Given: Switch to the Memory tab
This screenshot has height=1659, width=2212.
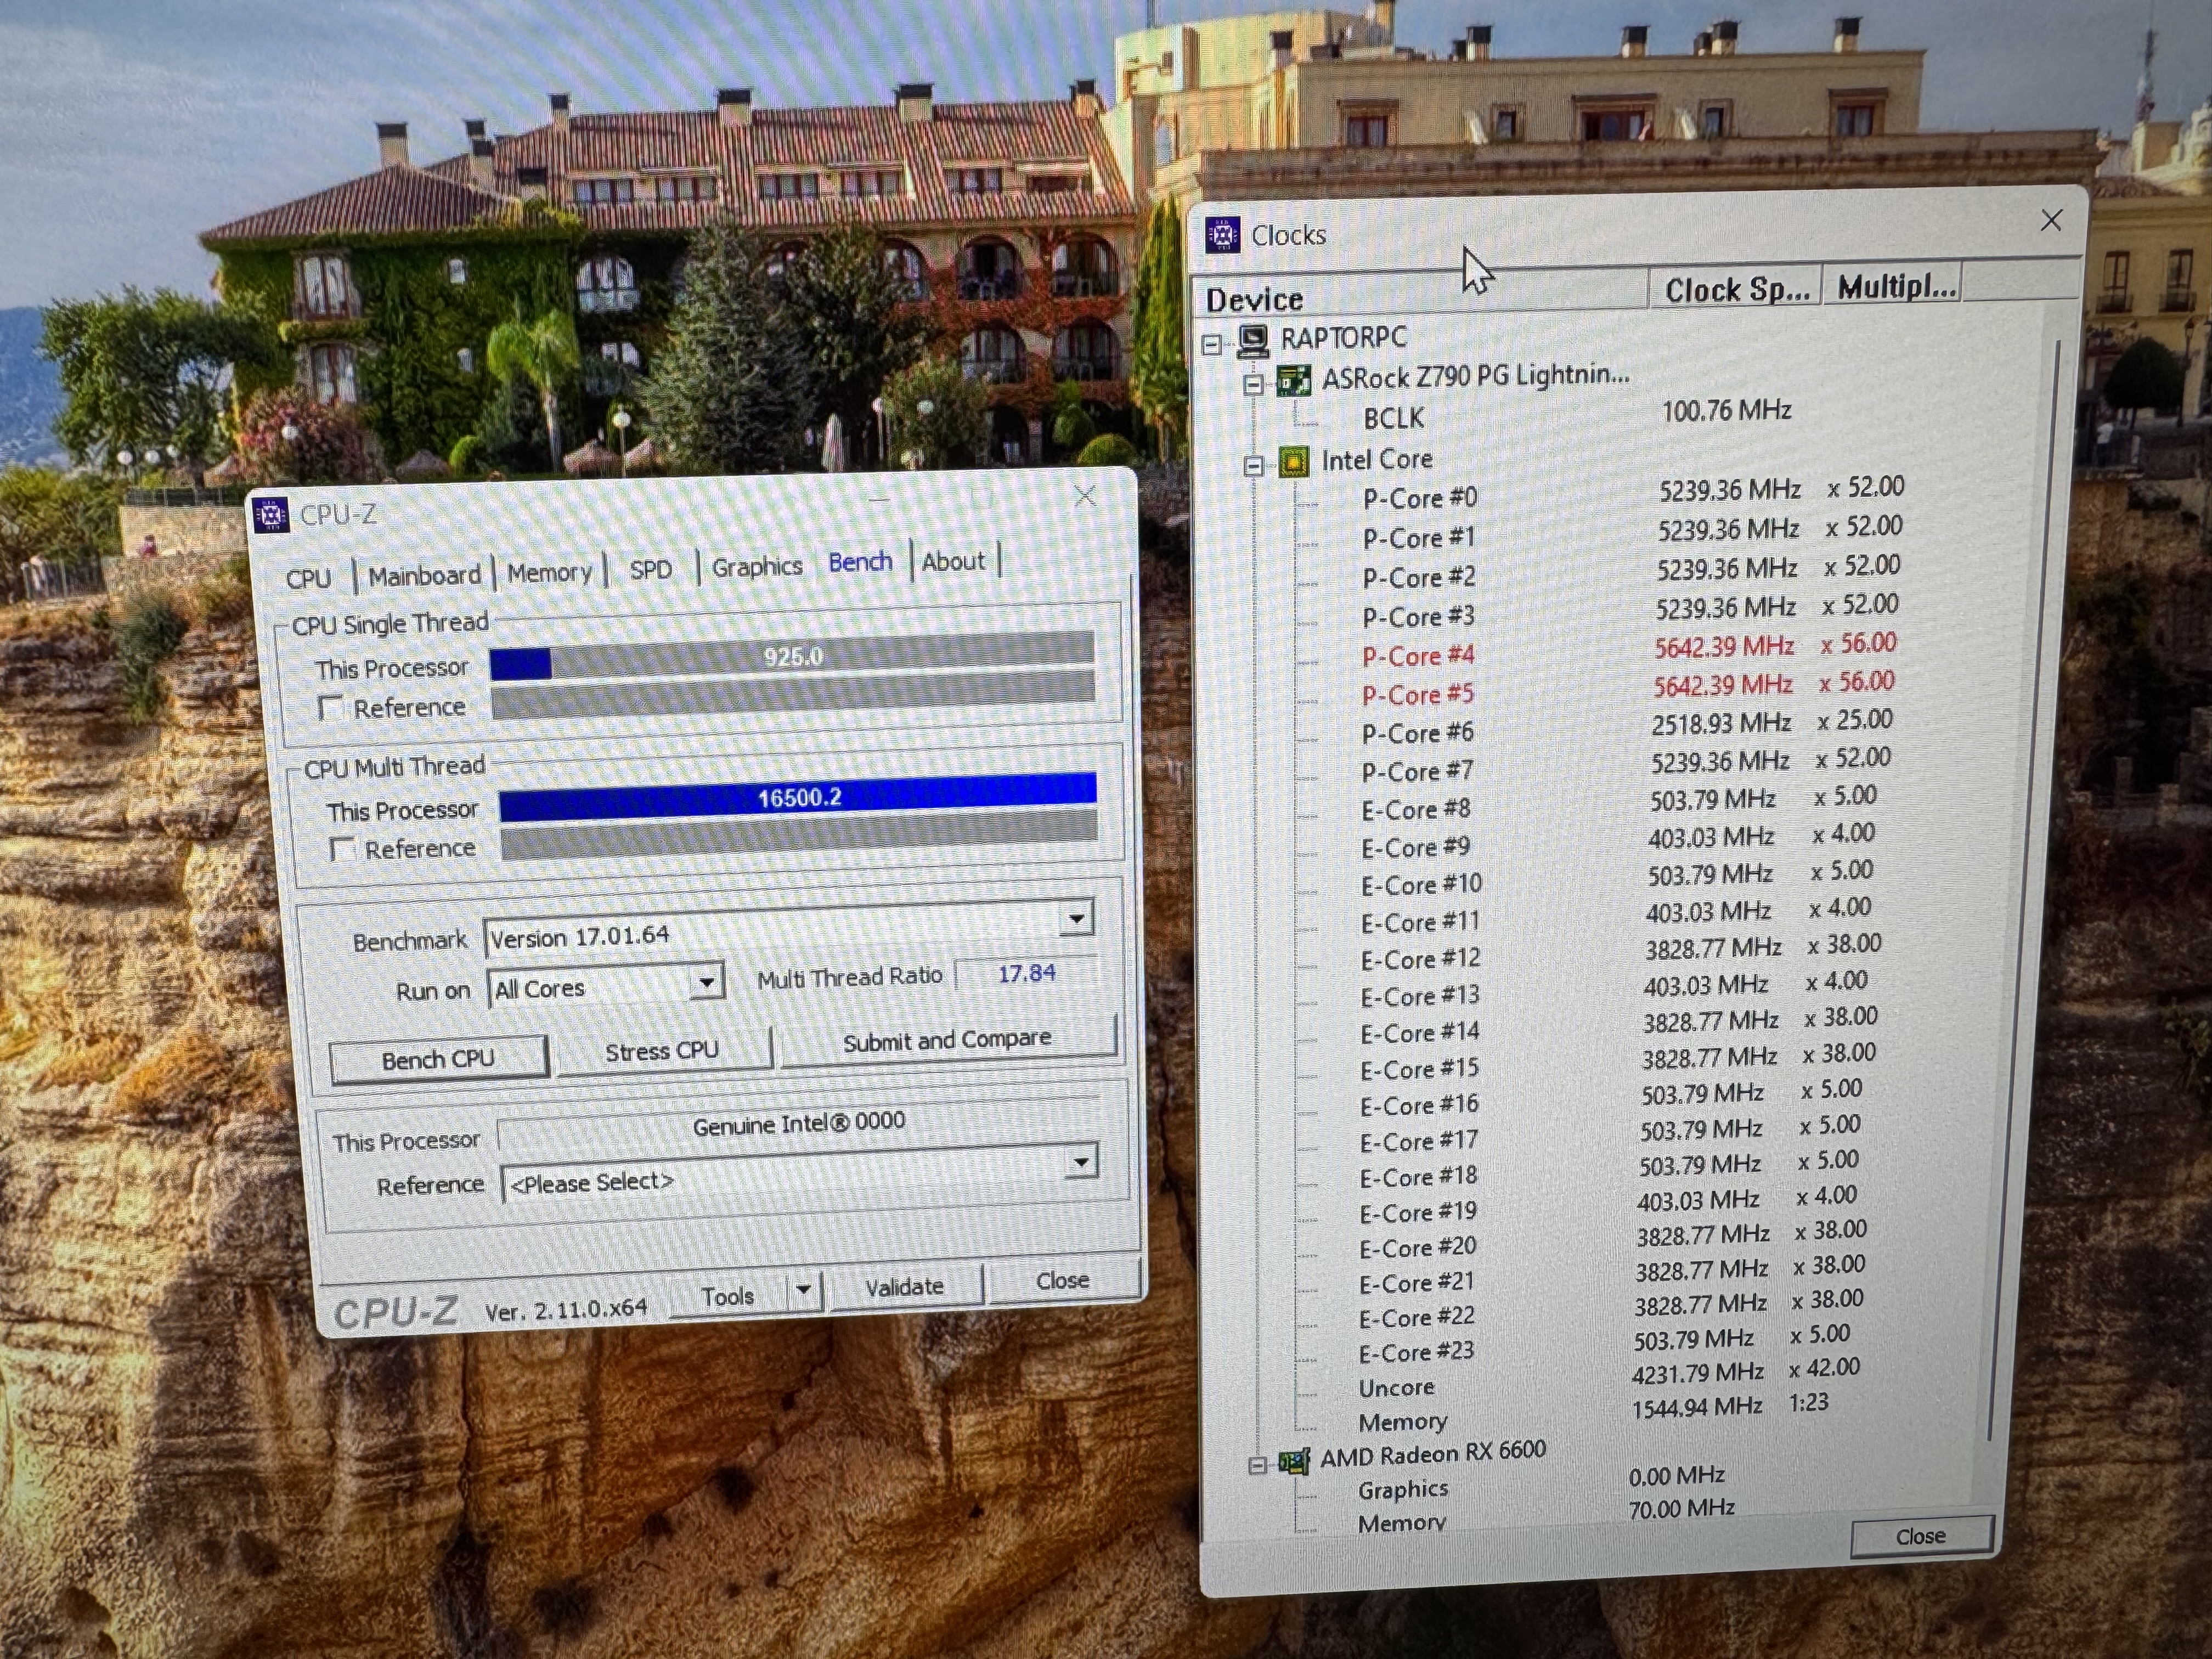Looking at the screenshot, I should 549,573.
